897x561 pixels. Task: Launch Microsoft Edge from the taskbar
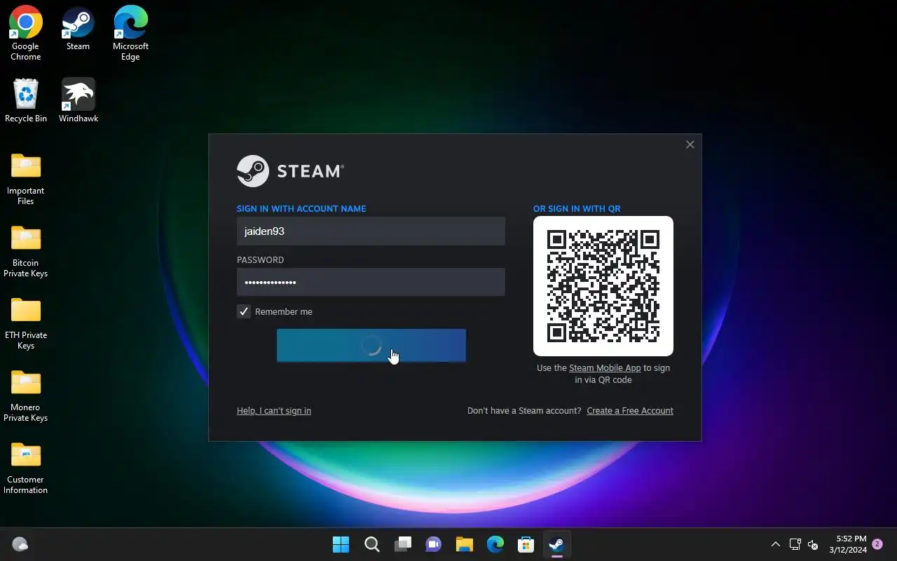pos(495,544)
